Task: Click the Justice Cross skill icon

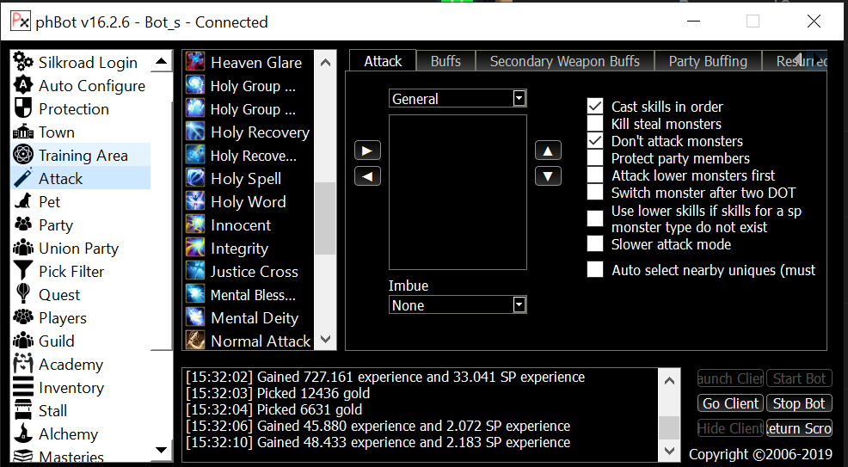Action: tap(196, 271)
